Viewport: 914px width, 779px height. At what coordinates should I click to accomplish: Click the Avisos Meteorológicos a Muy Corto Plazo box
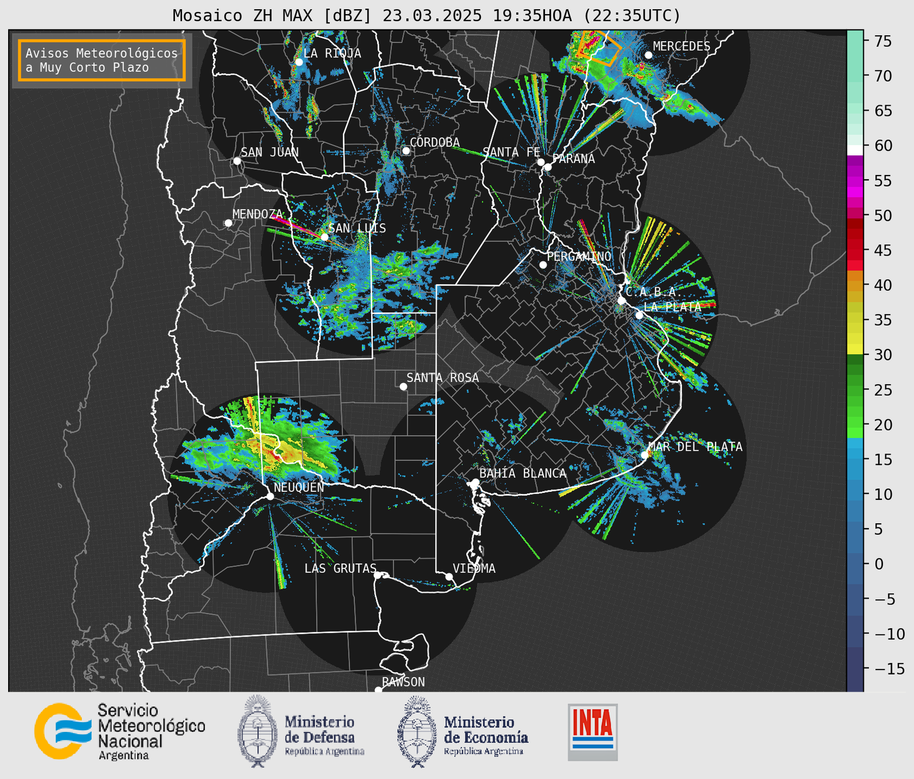(102, 60)
